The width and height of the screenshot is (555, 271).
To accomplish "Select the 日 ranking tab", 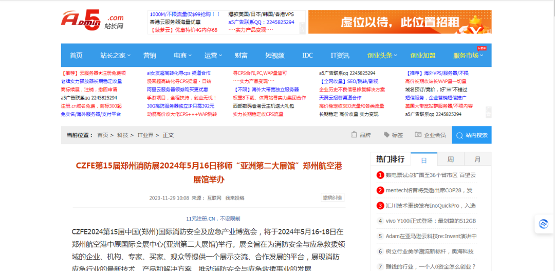I will coord(423,159).
